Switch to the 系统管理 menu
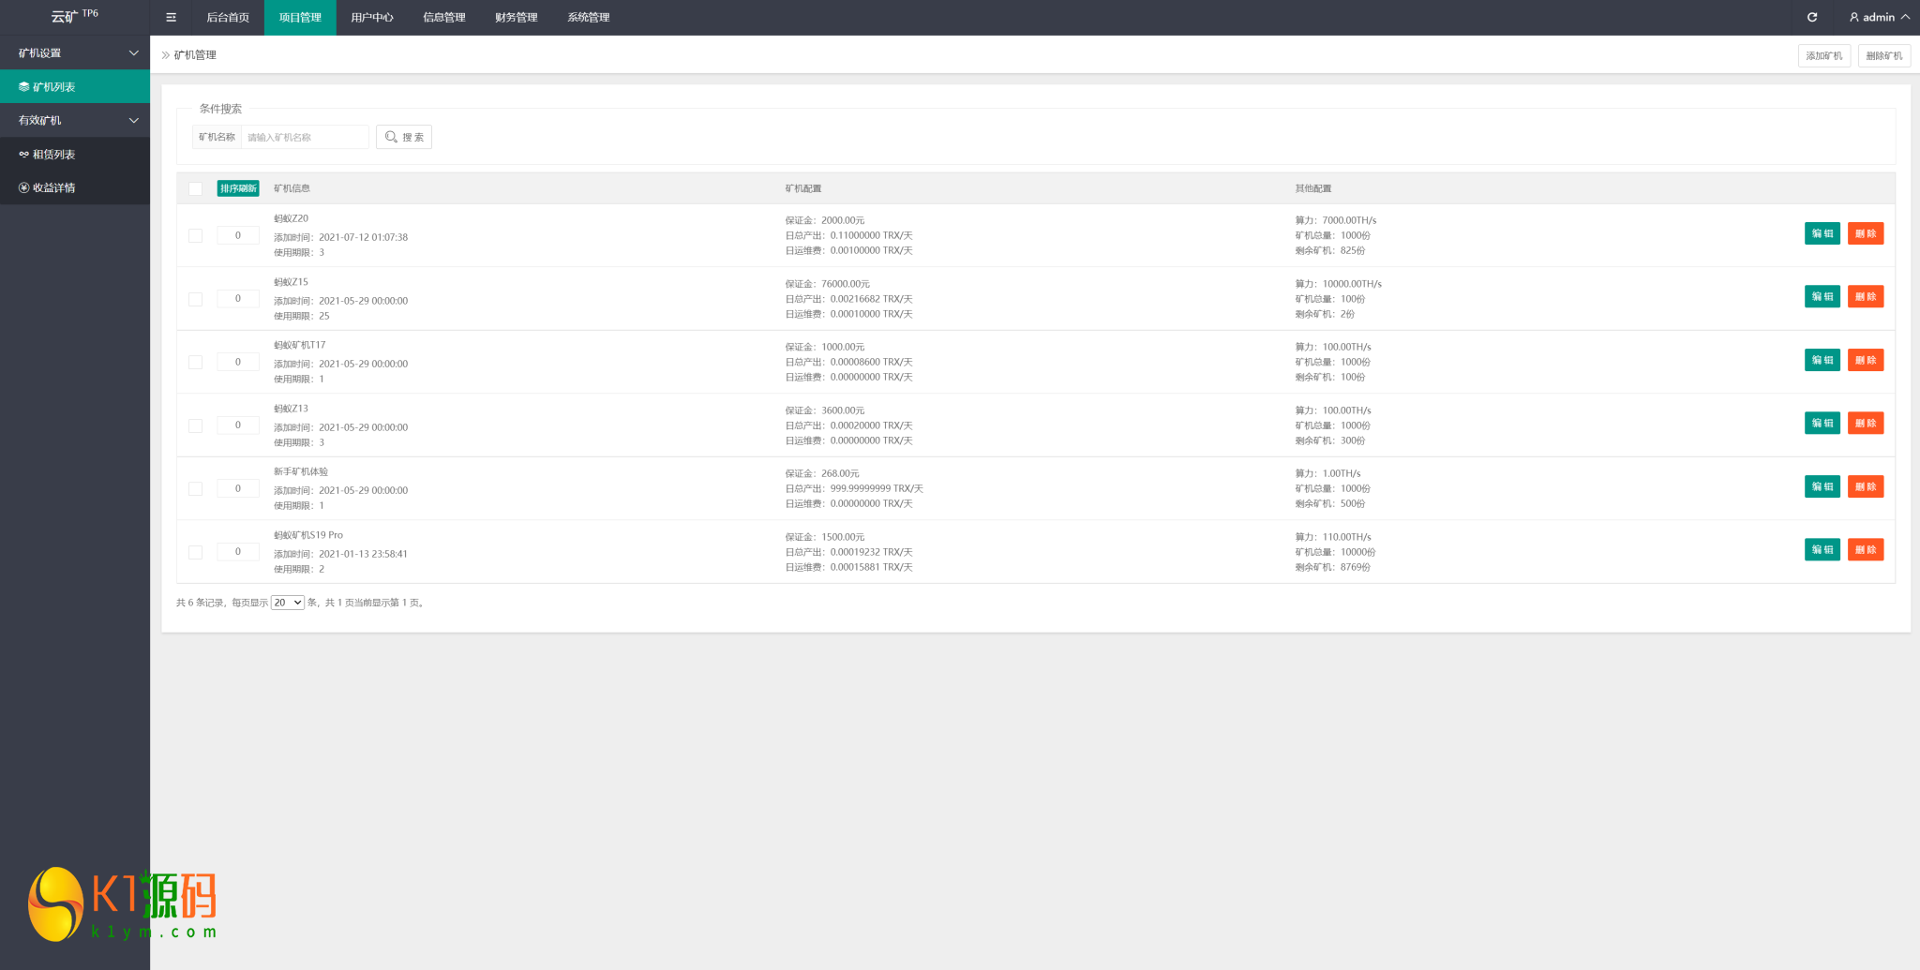1920x970 pixels. pyautogui.click(x=589, y=17)
